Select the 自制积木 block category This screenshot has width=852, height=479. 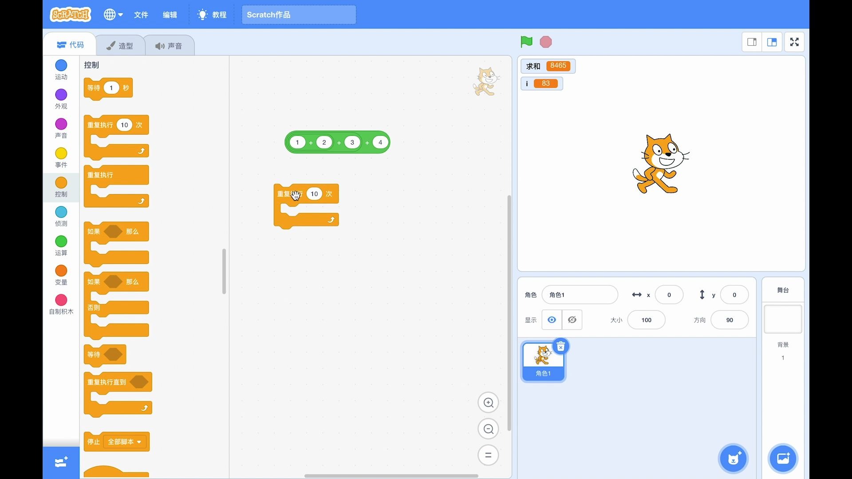(61, 304)
